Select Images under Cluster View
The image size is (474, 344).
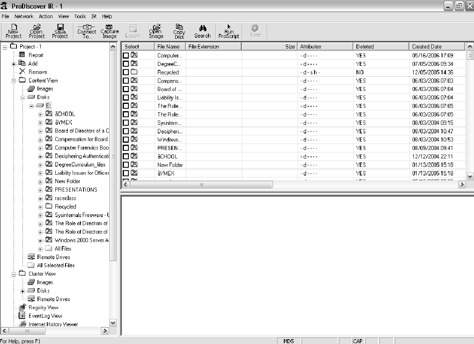point(45,282)
